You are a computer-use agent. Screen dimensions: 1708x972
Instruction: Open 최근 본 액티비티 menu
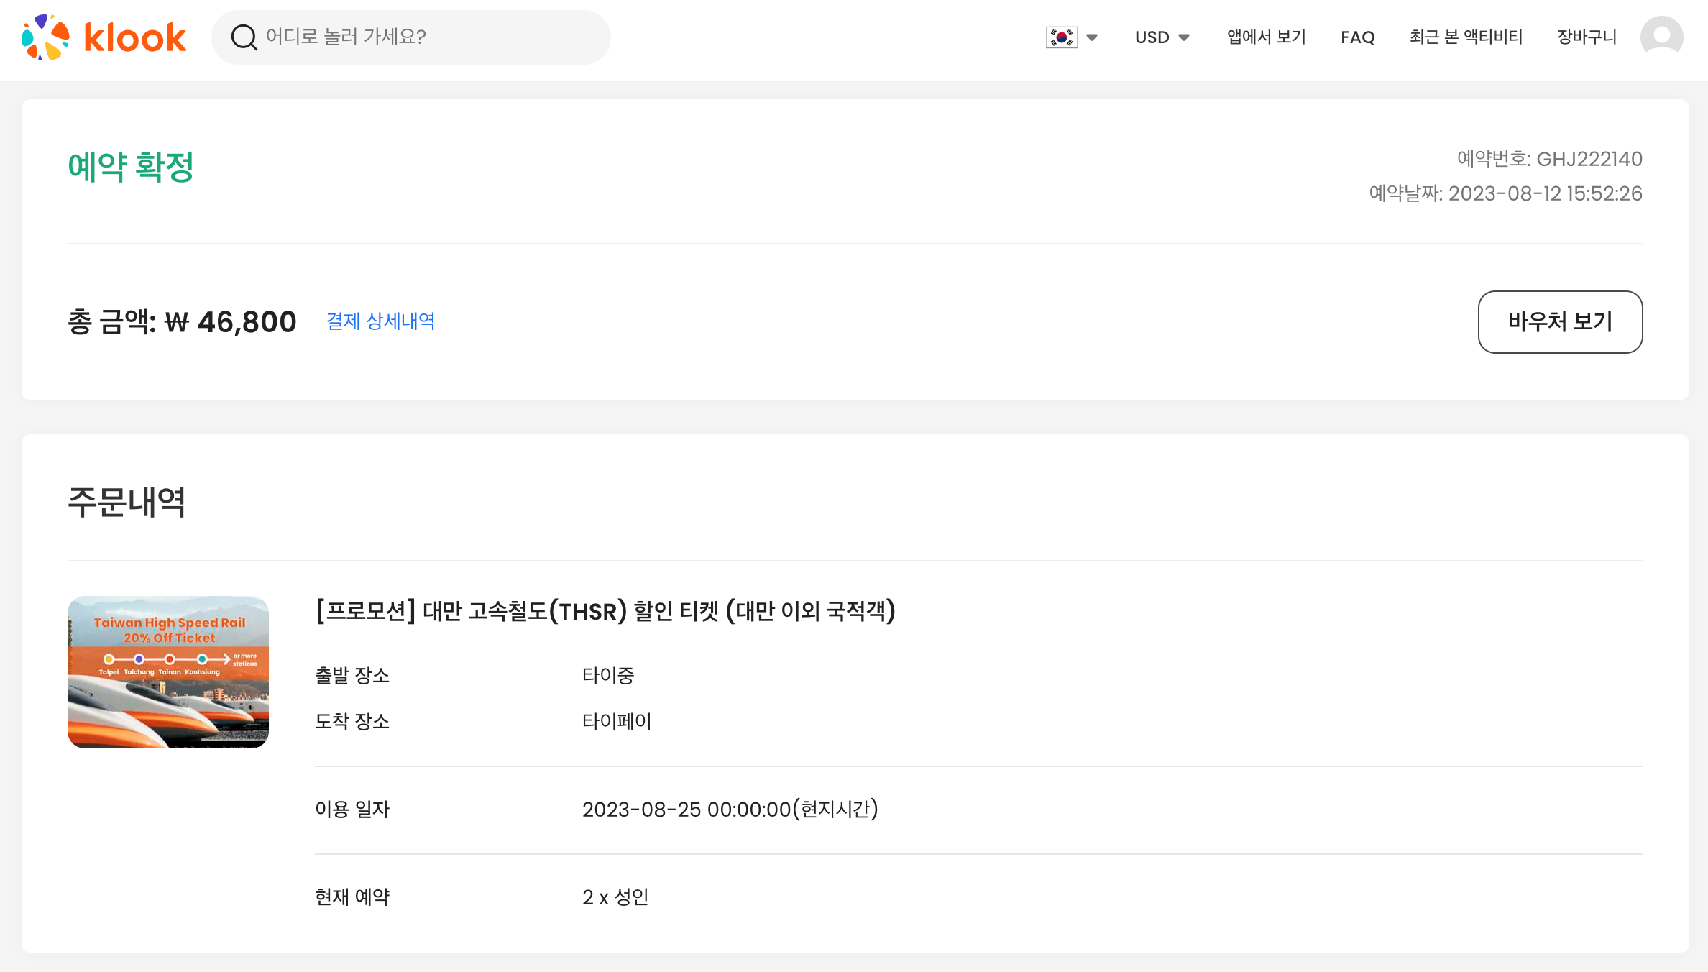tap(1466, 37)
